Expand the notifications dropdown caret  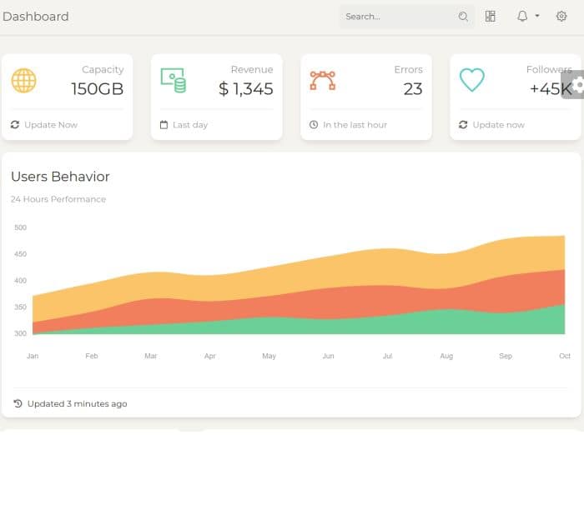537,17
